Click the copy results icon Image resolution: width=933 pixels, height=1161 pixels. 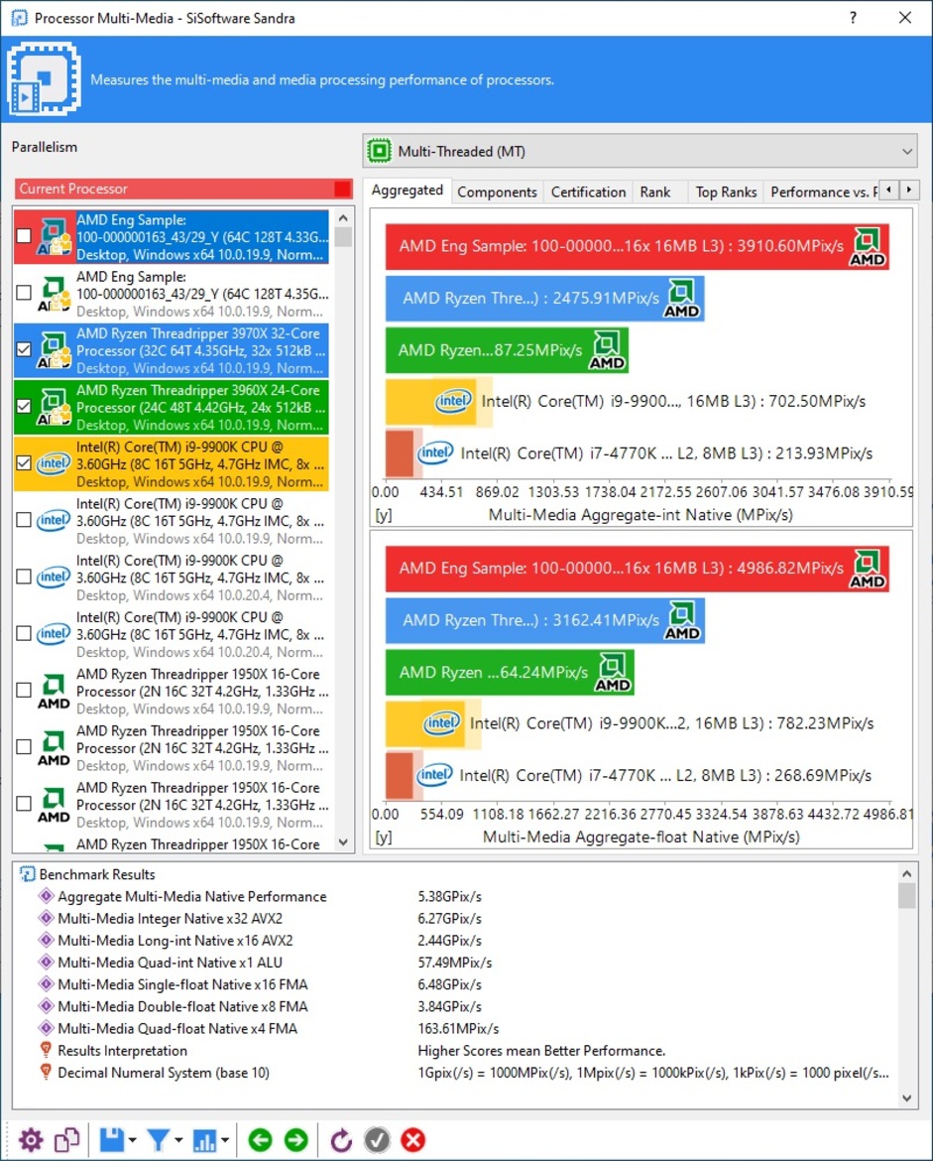tap(66, 1140)
